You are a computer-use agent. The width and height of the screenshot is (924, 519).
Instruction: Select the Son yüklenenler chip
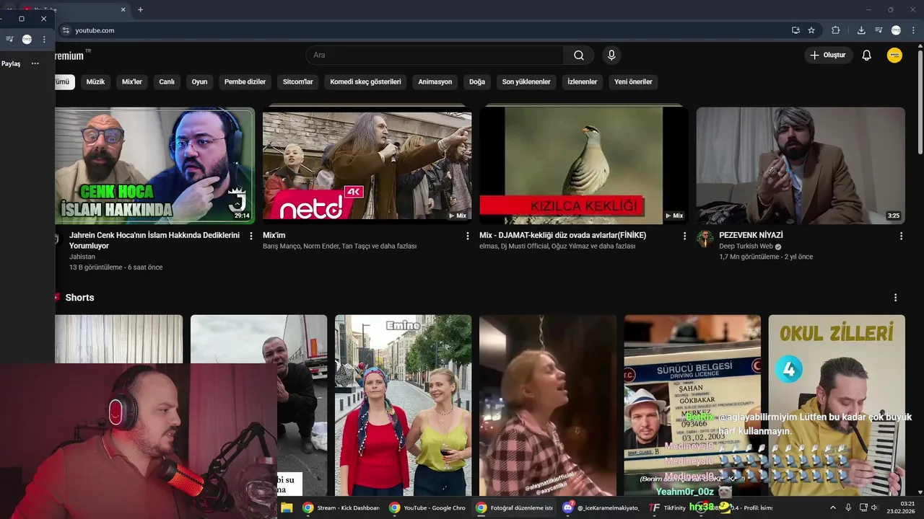526,81
